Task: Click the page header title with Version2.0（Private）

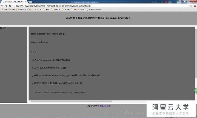Action: point(98,18)
